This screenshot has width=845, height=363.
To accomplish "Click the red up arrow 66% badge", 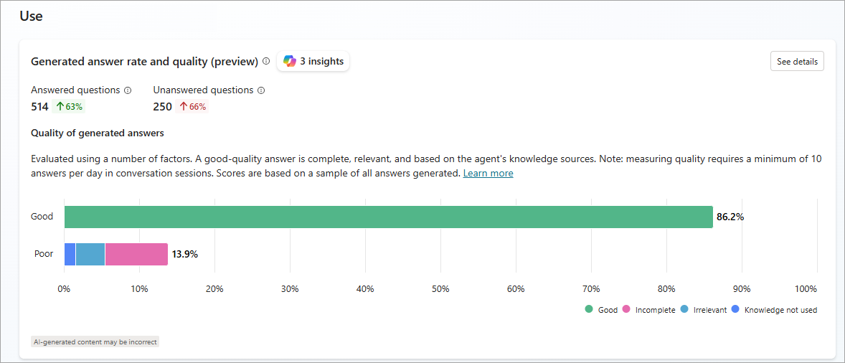I will [x=193, y=107].
